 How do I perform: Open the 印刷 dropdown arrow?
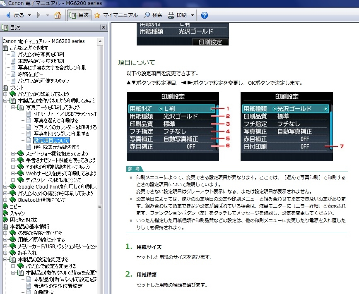(193, 15)
